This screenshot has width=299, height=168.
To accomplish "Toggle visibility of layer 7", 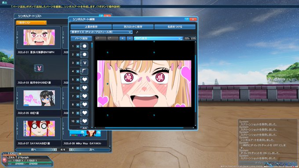I will coord(78,96).
